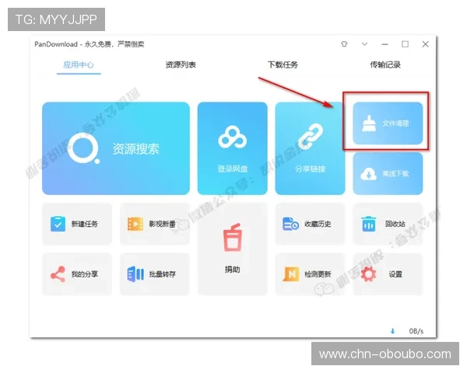467x373 pixels.
Task: Click the share icon for 我的分享
Action: (x=58, y=274)
